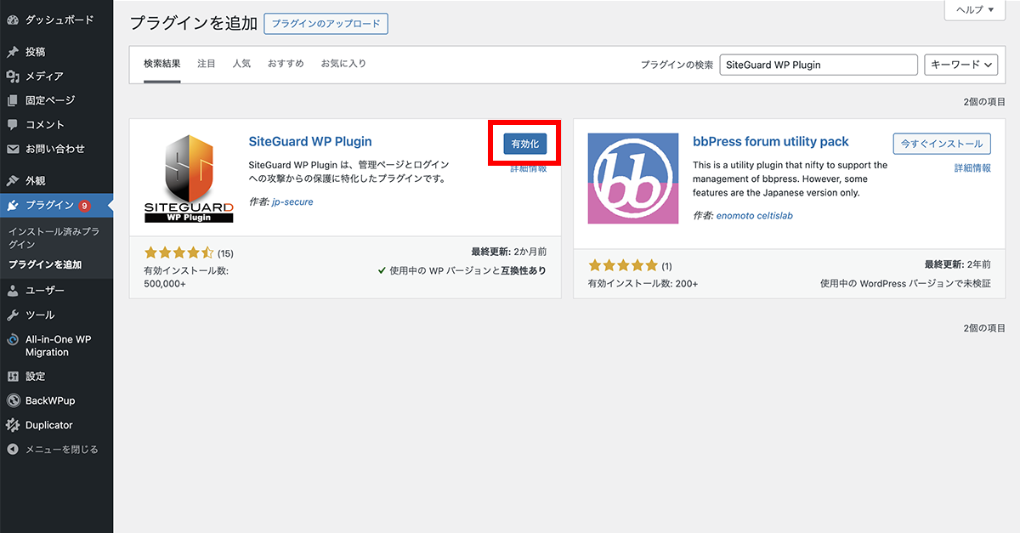Activate SiteGuard WP Plugin with 有効化 button
This screenshot has width=1020, height=533.
[x=524, y=144]
